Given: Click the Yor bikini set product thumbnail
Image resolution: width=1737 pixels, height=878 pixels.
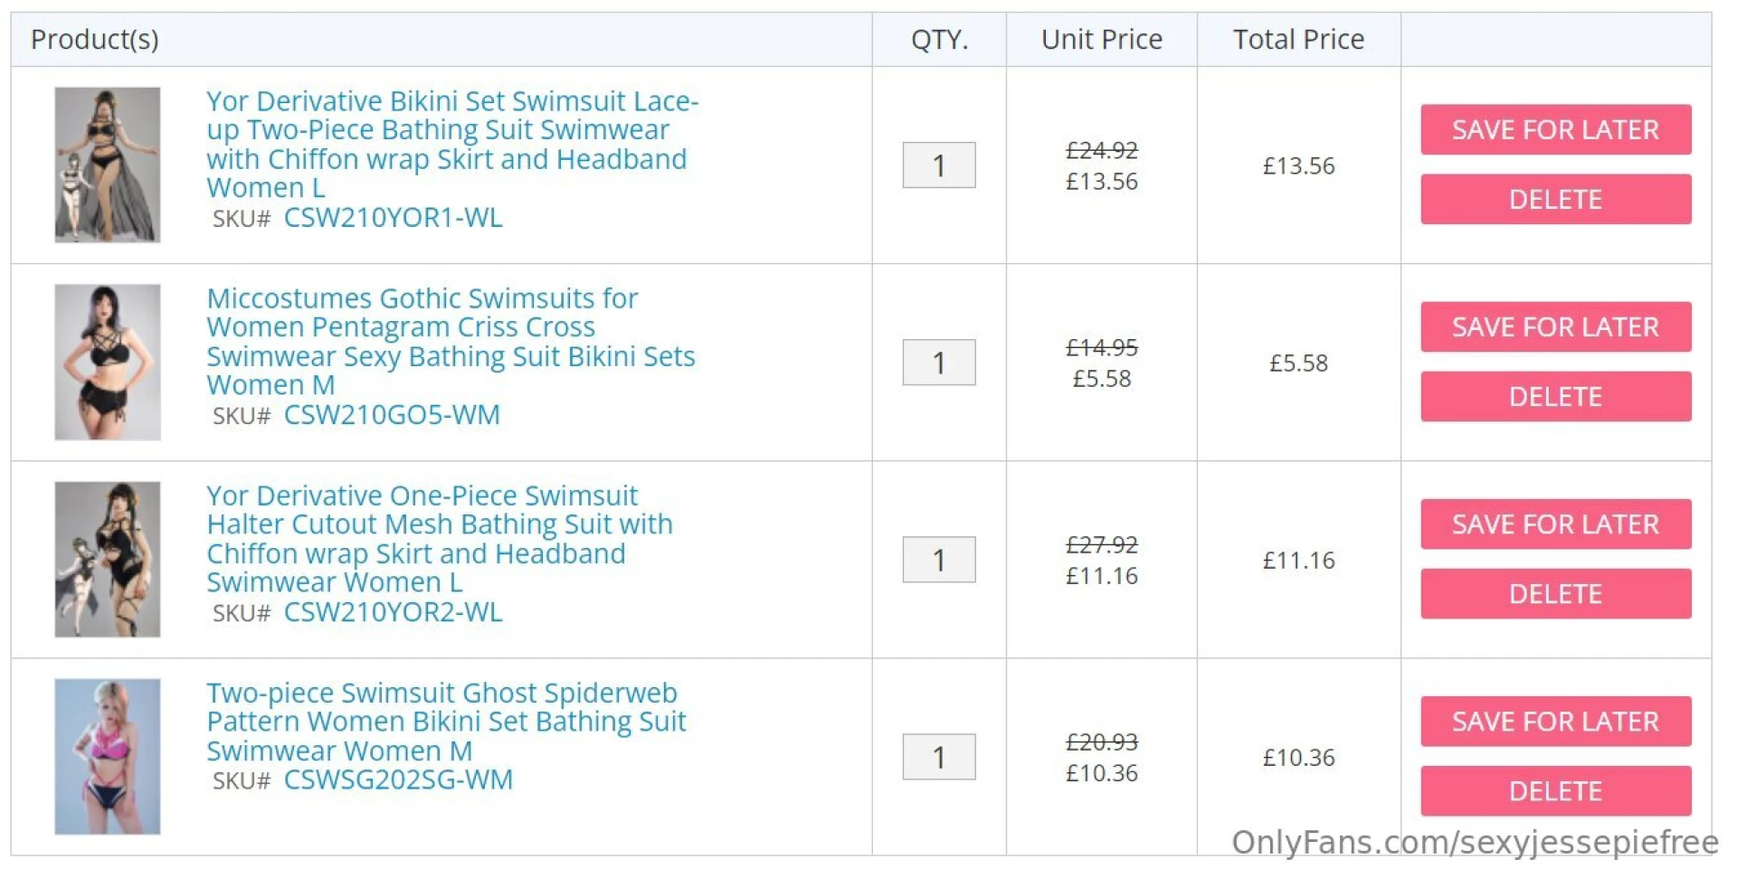Looking at the screenshot, I should 108,165.
